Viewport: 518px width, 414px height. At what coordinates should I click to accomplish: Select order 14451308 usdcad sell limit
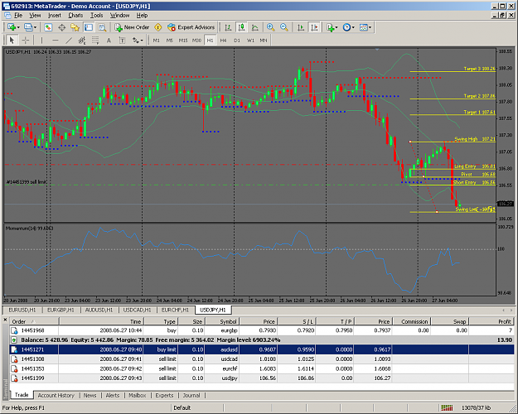tap(262, 359)
